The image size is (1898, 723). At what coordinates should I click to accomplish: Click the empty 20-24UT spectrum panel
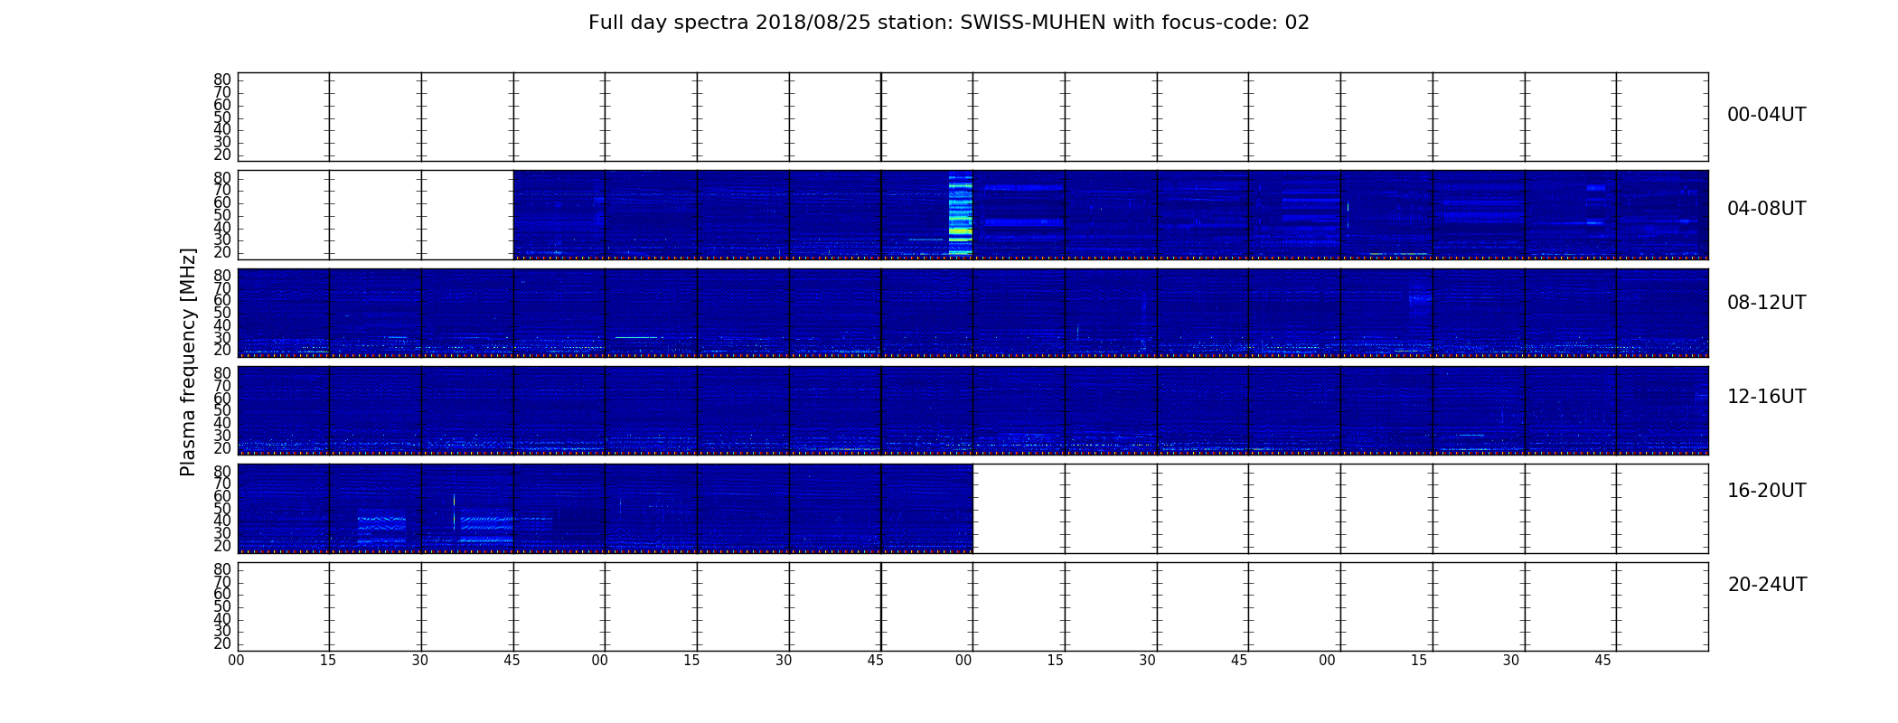click(x=972, y=606)
